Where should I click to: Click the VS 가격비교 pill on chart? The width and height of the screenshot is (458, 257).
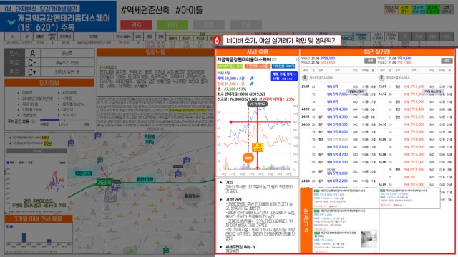[258, 104]
